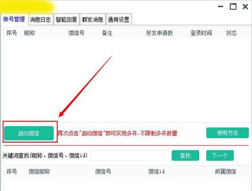Click the 序号 header in search results table
252x191 pixels.
11,172
